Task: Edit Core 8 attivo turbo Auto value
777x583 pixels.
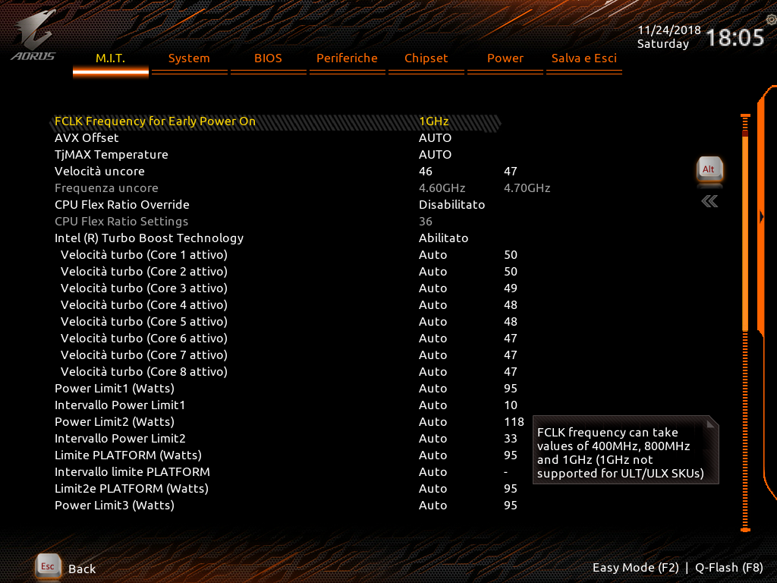Action: (x=433, y=372)
